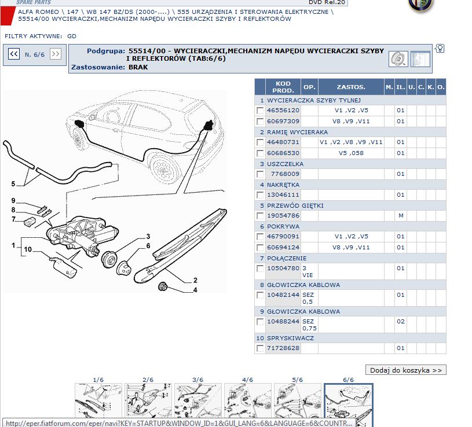This screenshot has height=427, width=472.
Task: Tick checkbox for part 46556120
Action: pos(260,111)
